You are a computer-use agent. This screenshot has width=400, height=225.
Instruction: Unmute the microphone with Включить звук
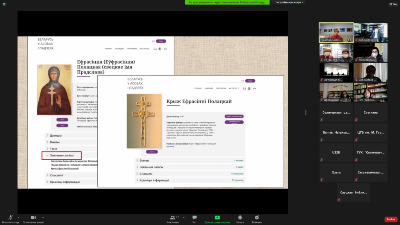11,219
